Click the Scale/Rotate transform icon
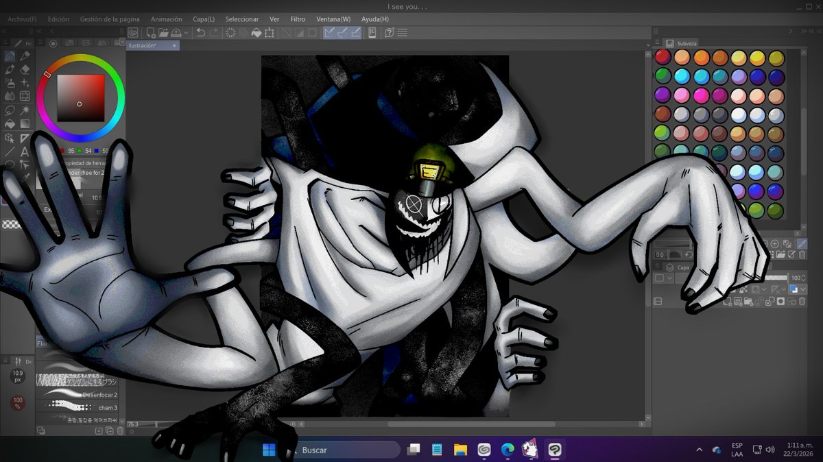 (270, 32)
